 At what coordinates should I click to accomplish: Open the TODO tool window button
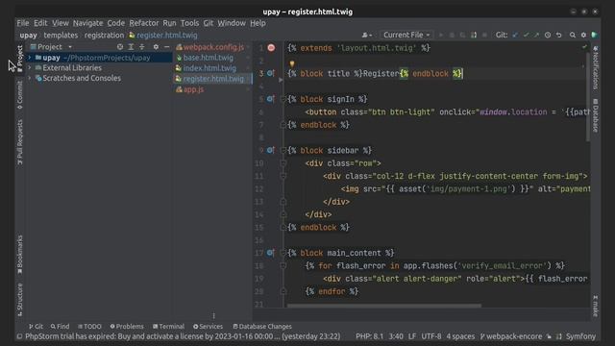(x=89, y=327)
